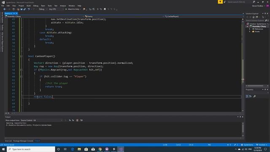Viewport: 270px width, 152px height.
Task: Open the 'Show output from' dropdown
Action: [41, 120]
